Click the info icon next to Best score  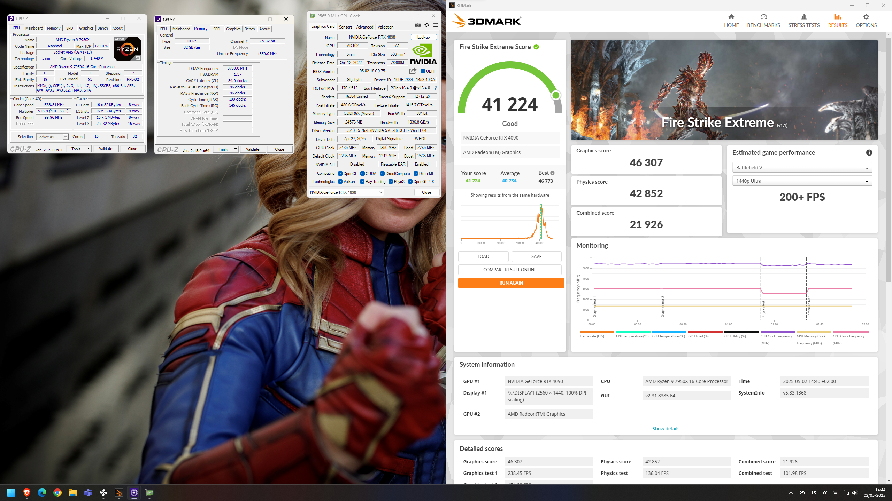552,173
